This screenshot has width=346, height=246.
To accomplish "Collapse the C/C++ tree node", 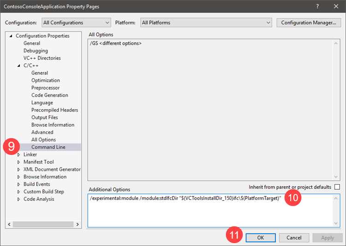I will [19, 65].
